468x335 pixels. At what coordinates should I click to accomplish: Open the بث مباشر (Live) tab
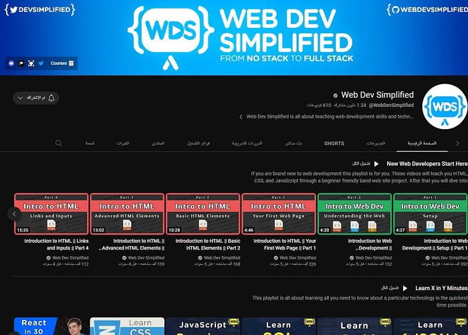pos(294,143)
